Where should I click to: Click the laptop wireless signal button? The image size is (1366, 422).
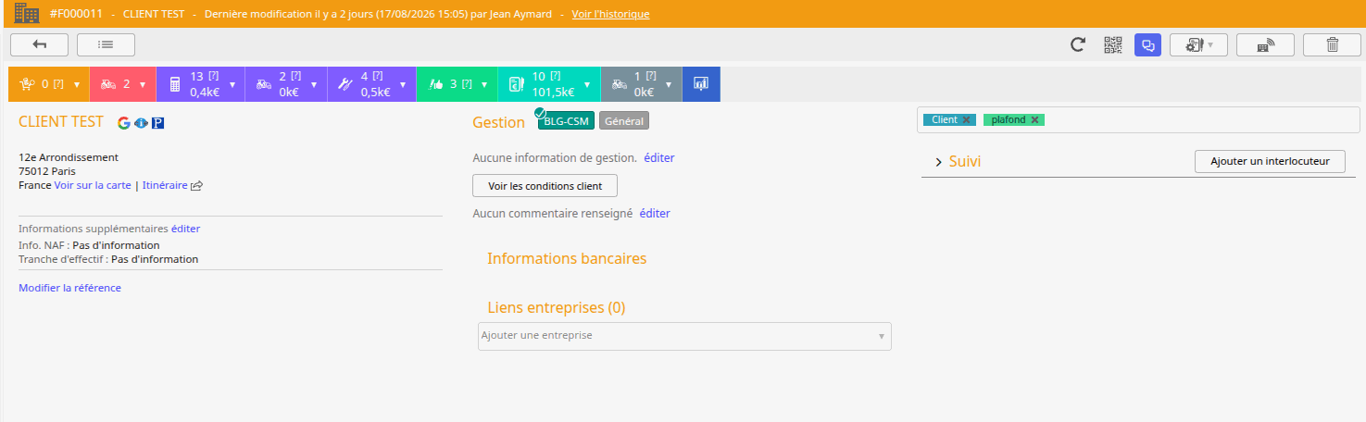1266,44
